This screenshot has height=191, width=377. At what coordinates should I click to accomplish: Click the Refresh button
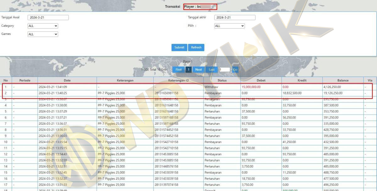196,47
